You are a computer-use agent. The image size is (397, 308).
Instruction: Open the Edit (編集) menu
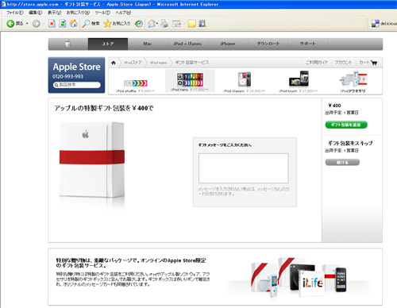pos(35,13)
